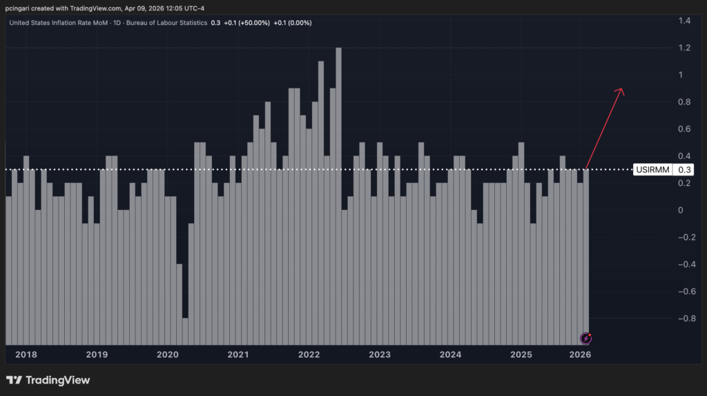Image resolution: width=707 pixels, height=396 pixels.
Task: Click the TradingView wordmark text
Action: tap(58, 380)
